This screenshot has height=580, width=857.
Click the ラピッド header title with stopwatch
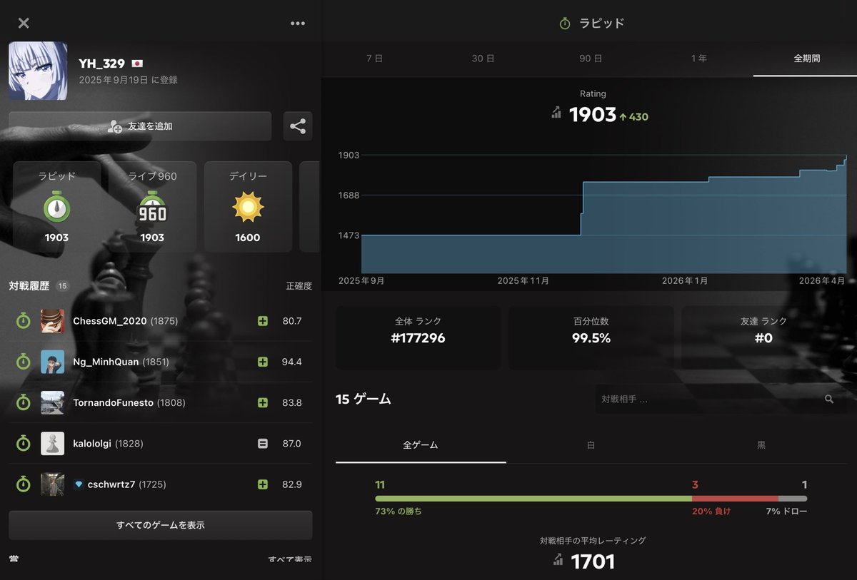click(591, 23)
